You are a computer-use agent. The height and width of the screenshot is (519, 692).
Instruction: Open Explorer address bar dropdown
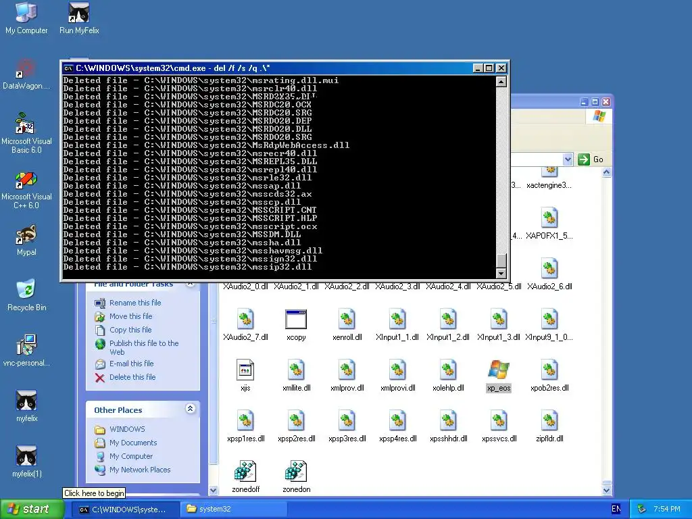568,159
